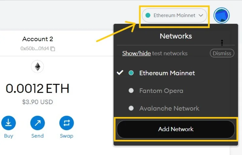
Task: Click the chevron in the network selector
Action: (x=201, y=15)
